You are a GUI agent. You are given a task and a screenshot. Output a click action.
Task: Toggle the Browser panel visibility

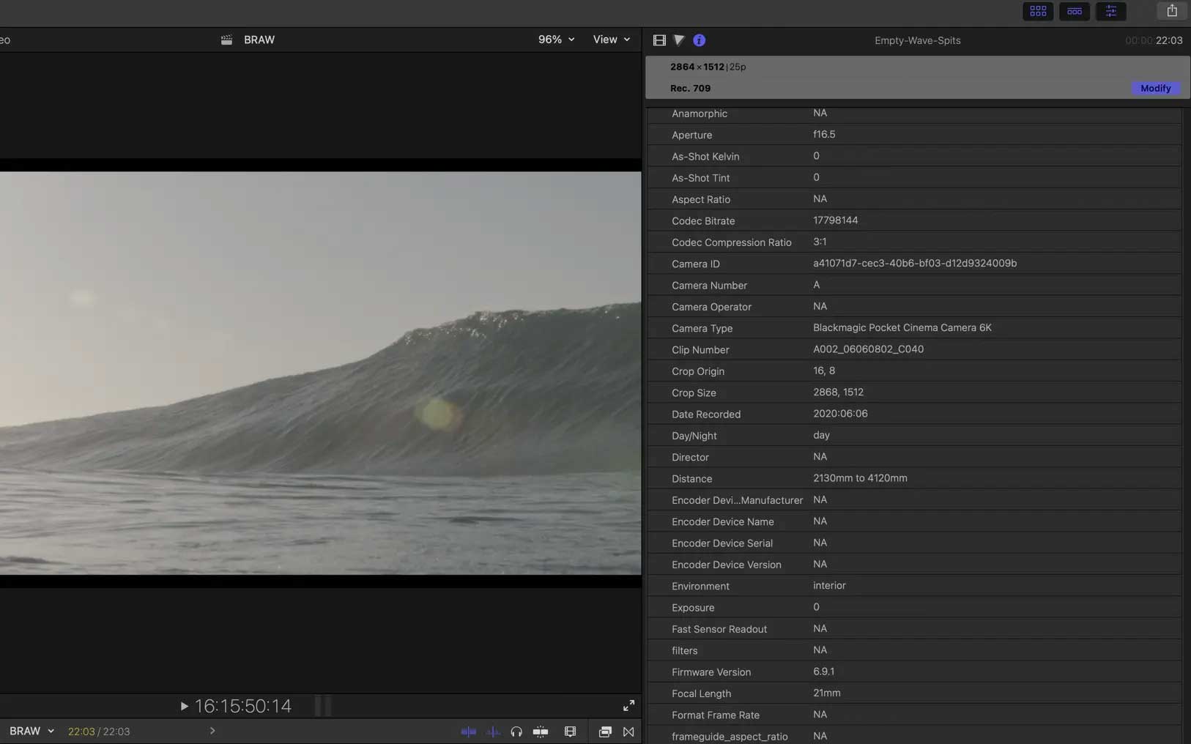(1038, 11)
